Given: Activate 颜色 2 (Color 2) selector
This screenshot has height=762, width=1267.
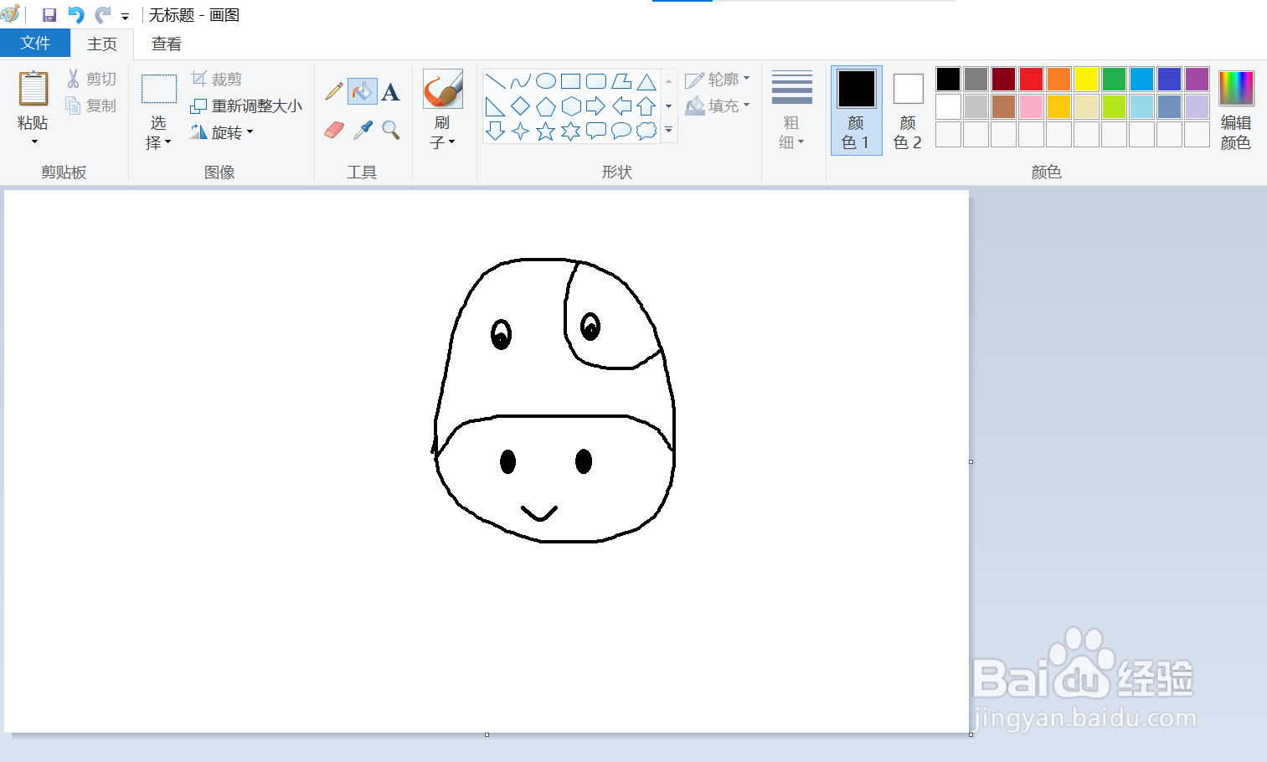Looking at the screenshot, I should (908, 111).
